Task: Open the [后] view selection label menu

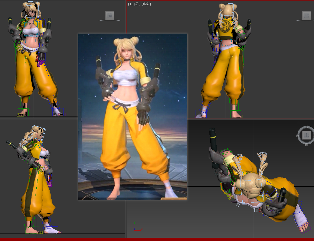Action: [137, 4]
